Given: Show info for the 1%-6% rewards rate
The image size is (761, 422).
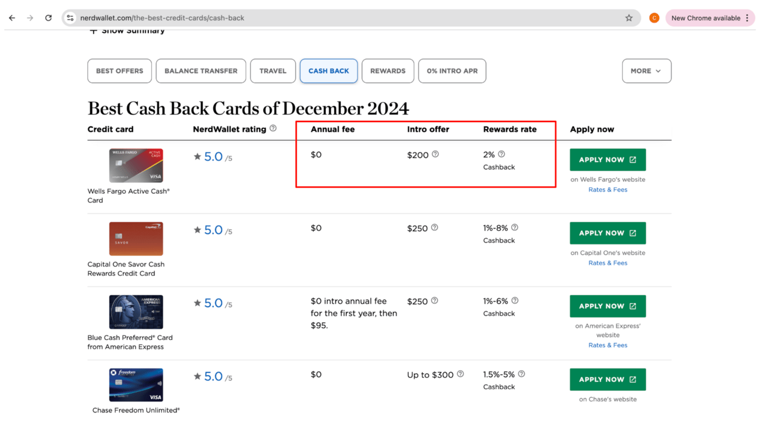Looking at the screenshot, I should (x=515, y=301).
